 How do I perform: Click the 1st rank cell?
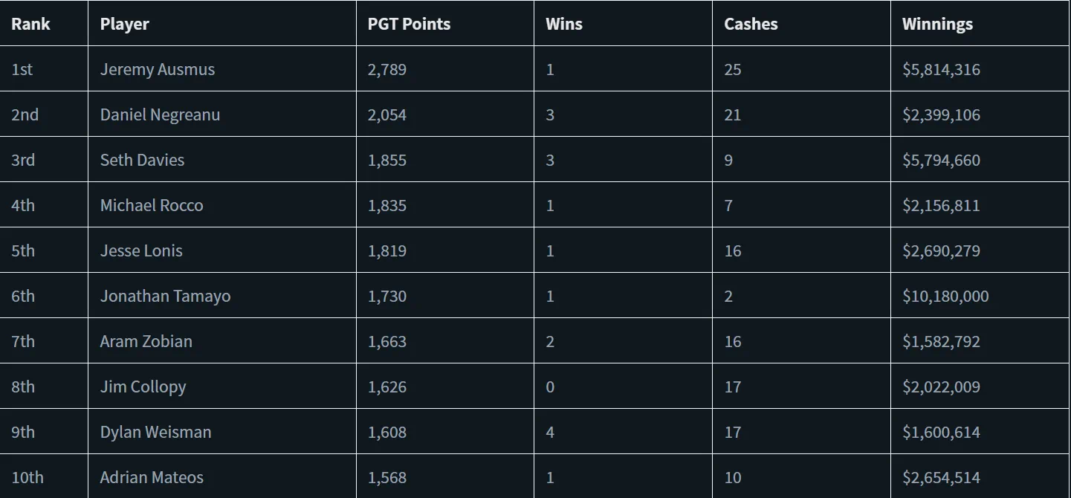pyautogui.click(x=22, y=69)
